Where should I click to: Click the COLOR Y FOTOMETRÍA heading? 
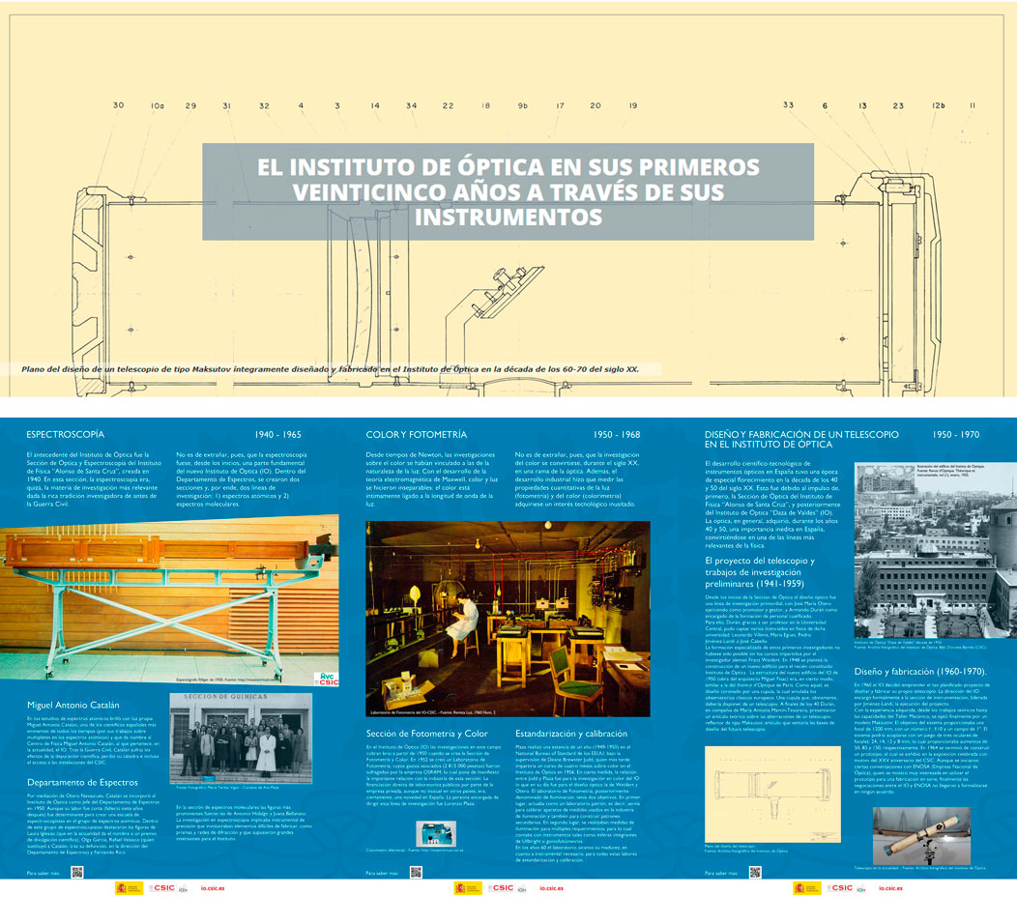point(417,435)
